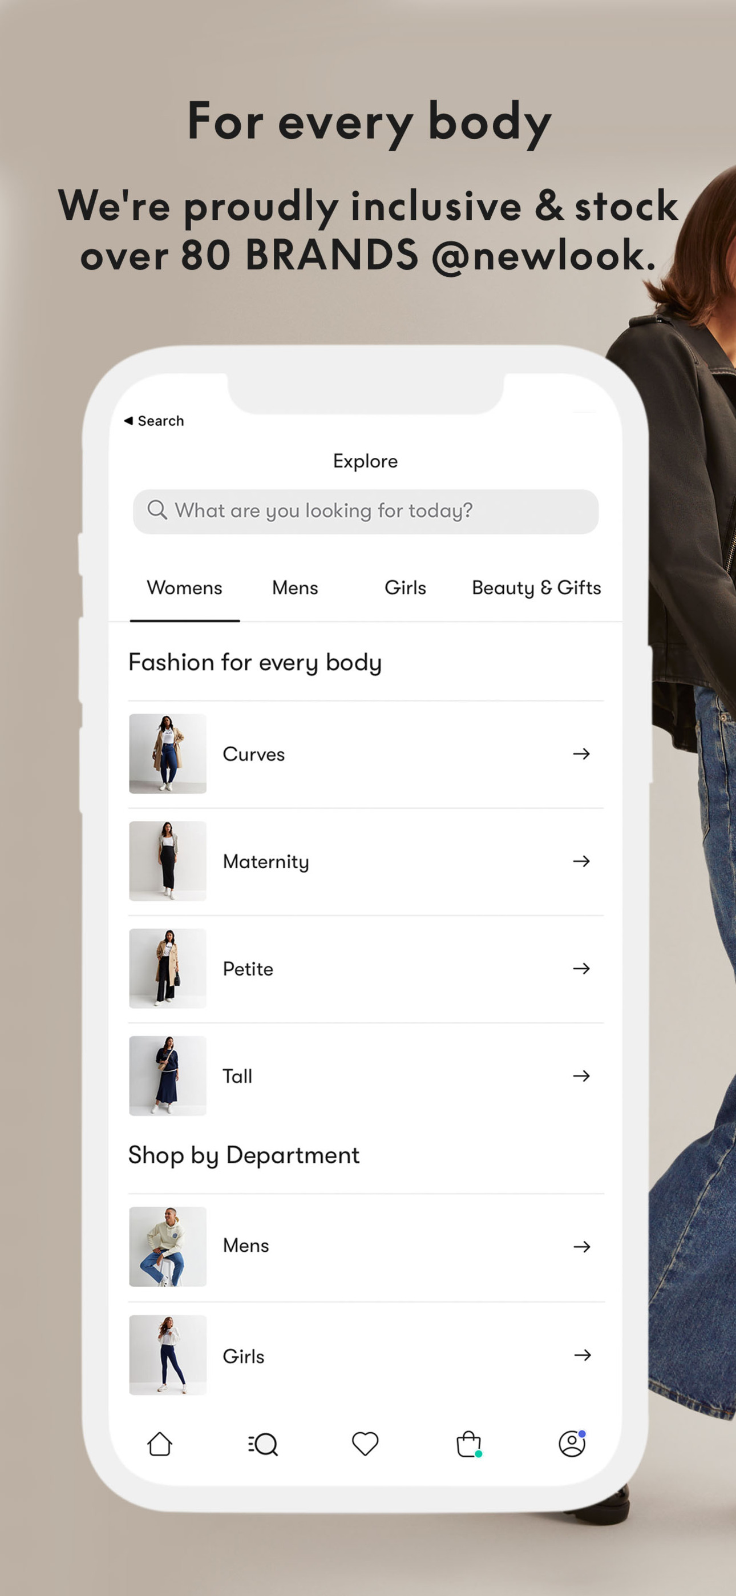
Task: Click the arrow on the Petite row
Action: point(581,968)
